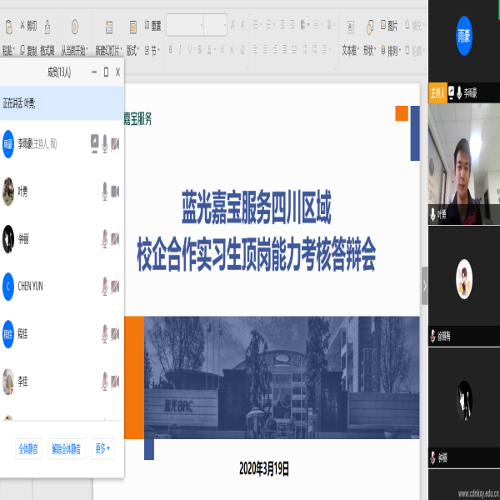
Task: Unmute 李佳's microphone
Action: tap(105, 382)
